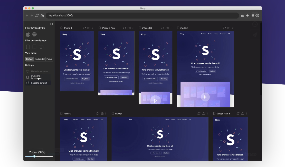Refresh the Nexus 7 device
Screen dimensions: 285x167
pos(98,113)
